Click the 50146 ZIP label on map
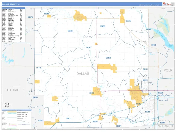 [x=39, y=68]
